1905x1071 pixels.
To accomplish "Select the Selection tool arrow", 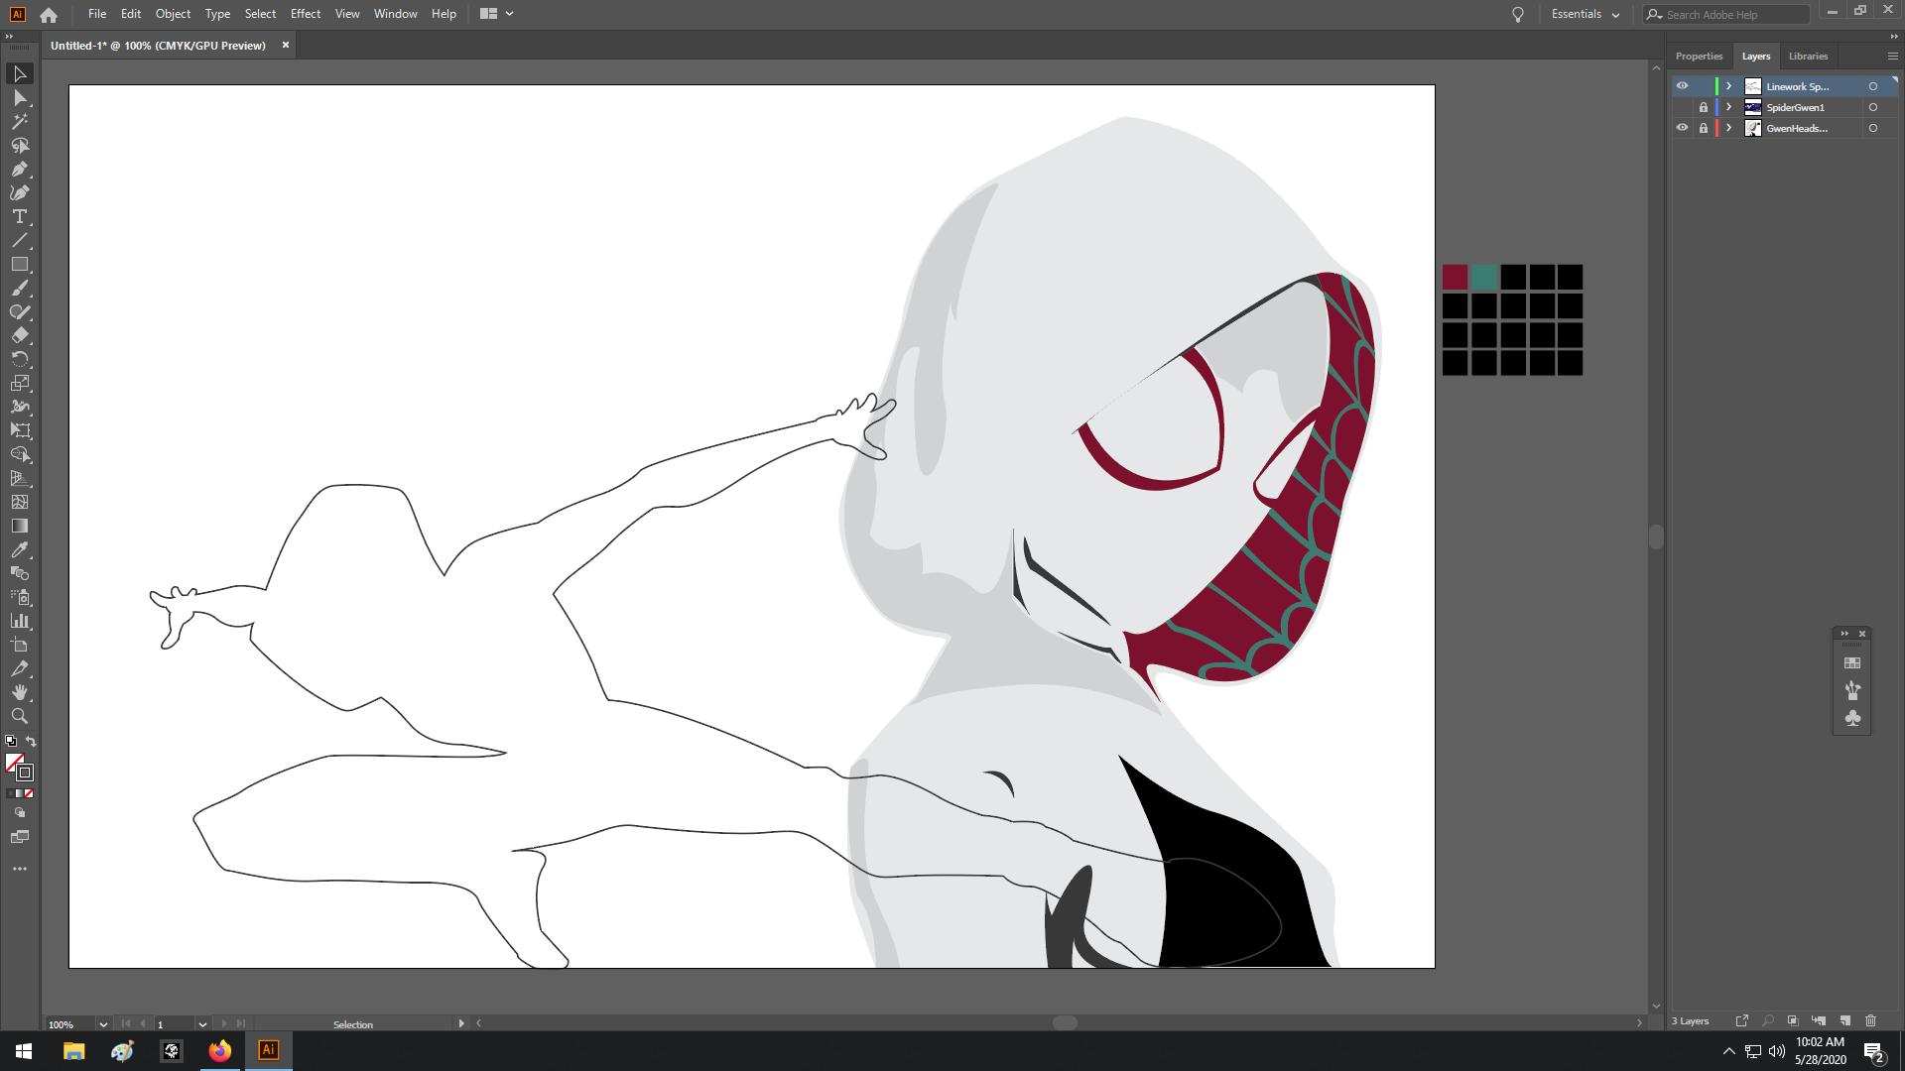I will point(20,74).
